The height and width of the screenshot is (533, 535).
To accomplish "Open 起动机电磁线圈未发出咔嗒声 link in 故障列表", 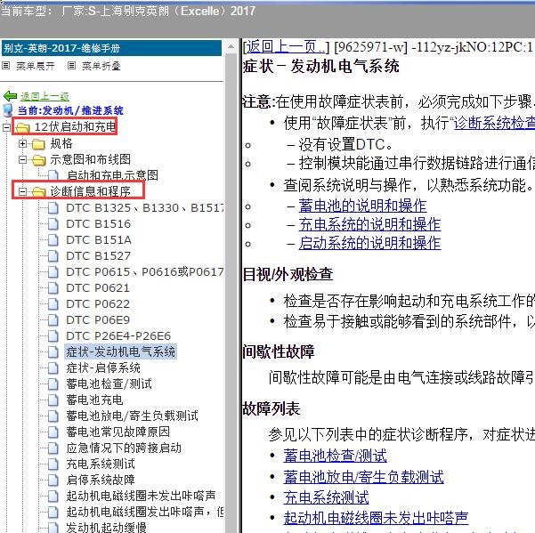I will tap(376, 518).
